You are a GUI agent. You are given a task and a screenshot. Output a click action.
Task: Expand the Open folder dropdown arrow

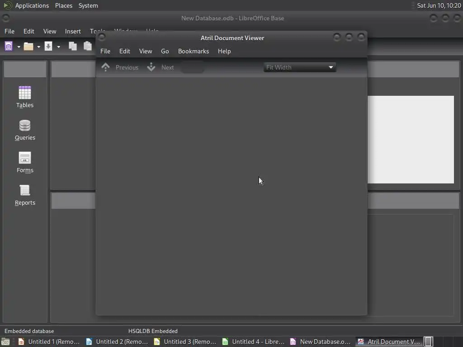click(x=38, y=47)
